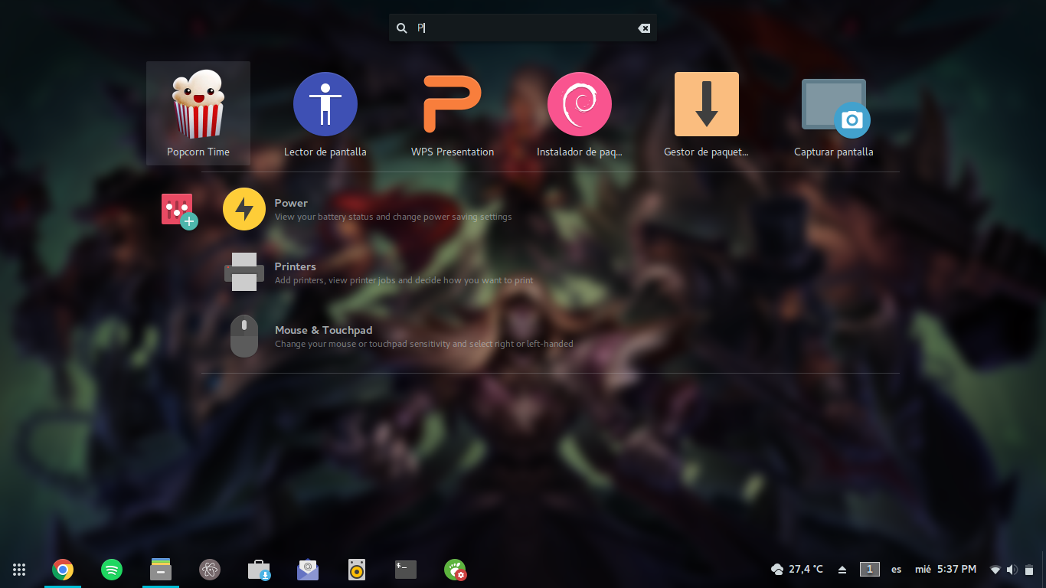This screenshot has height=588, width=1046.
Task: Focus the search text field containing P
Action: pos(525,28)
